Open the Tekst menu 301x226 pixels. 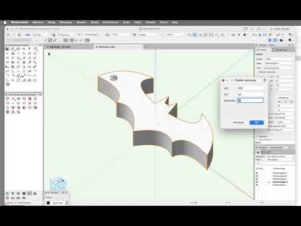(138, 23)
